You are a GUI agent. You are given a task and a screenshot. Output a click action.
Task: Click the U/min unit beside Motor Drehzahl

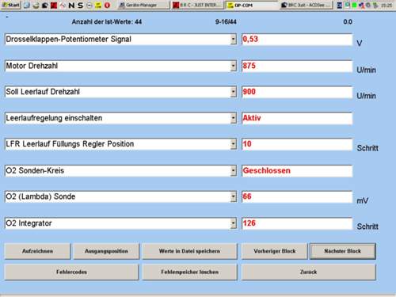(x=366, y=70)
